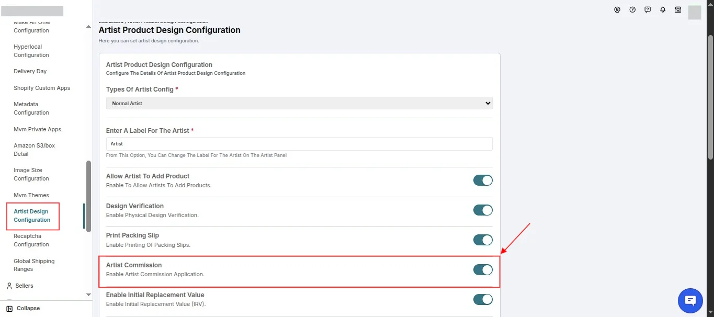Screen dimensions: 714x317
Task: Go to Global Shipping Ranges
Action: coord(34,265)
